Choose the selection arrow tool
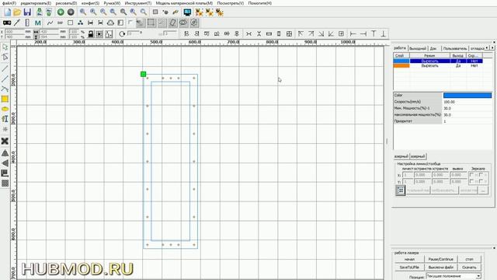The width and height of the screenshot is (497, 280). 5,47
